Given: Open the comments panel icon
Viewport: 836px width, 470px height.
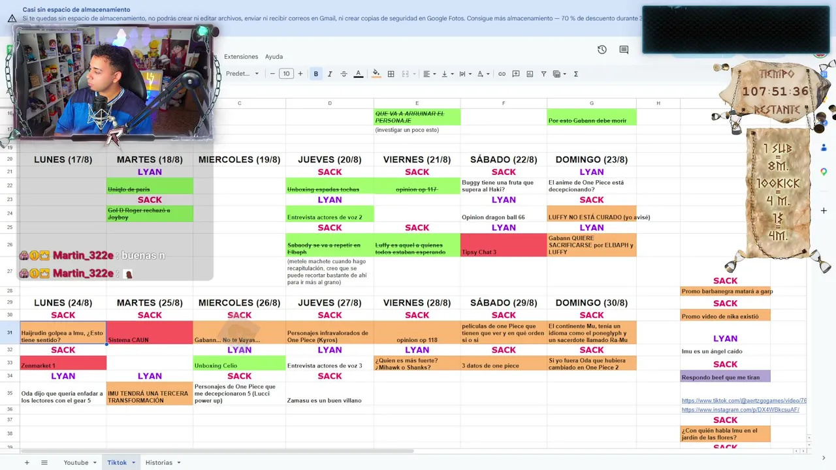Looking at the screenshot, I should 624,50.
